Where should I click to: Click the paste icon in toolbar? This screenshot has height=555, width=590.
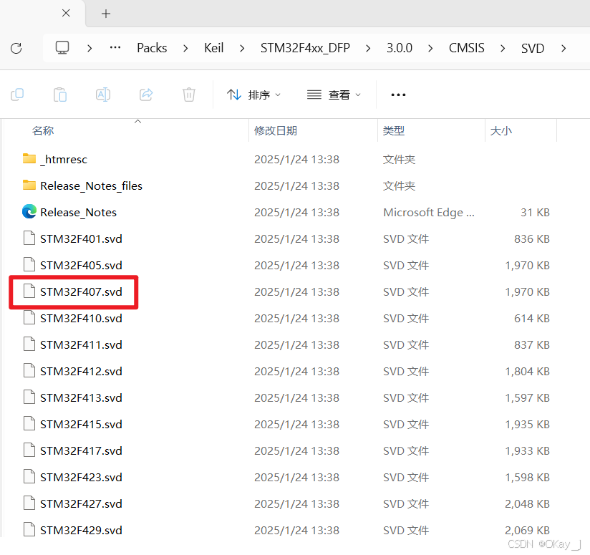60,95
